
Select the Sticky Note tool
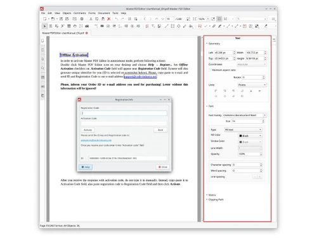pyautogui.click(x=200, y=26)
